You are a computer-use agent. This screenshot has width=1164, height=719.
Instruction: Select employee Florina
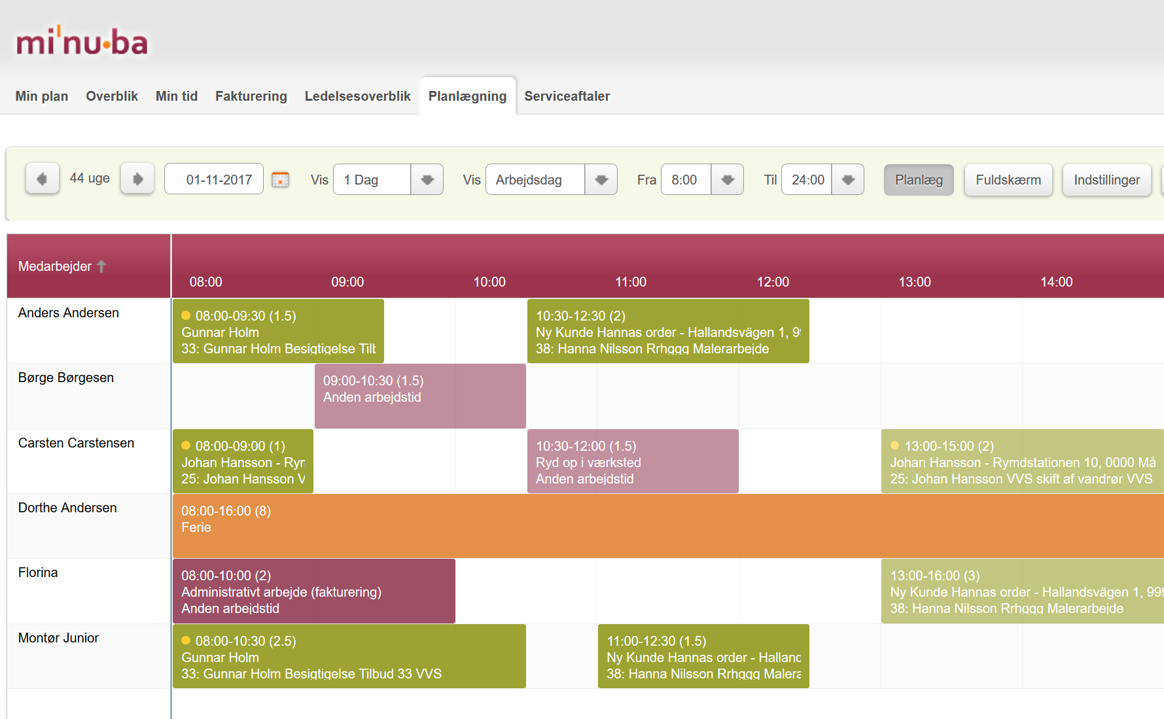(x=38, y=572)
